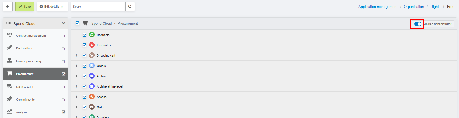Collapse the Spend Cloud sidebar dropdown
The width and height of the screenshot is (459, 118).
64,23
